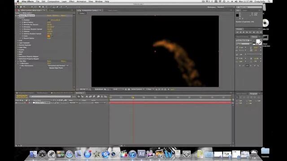Open the Window menu
The image size is (287, 161).
[99, 1]
